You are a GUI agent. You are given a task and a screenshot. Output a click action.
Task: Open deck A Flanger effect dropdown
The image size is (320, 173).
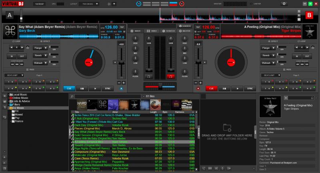[40, 48]
